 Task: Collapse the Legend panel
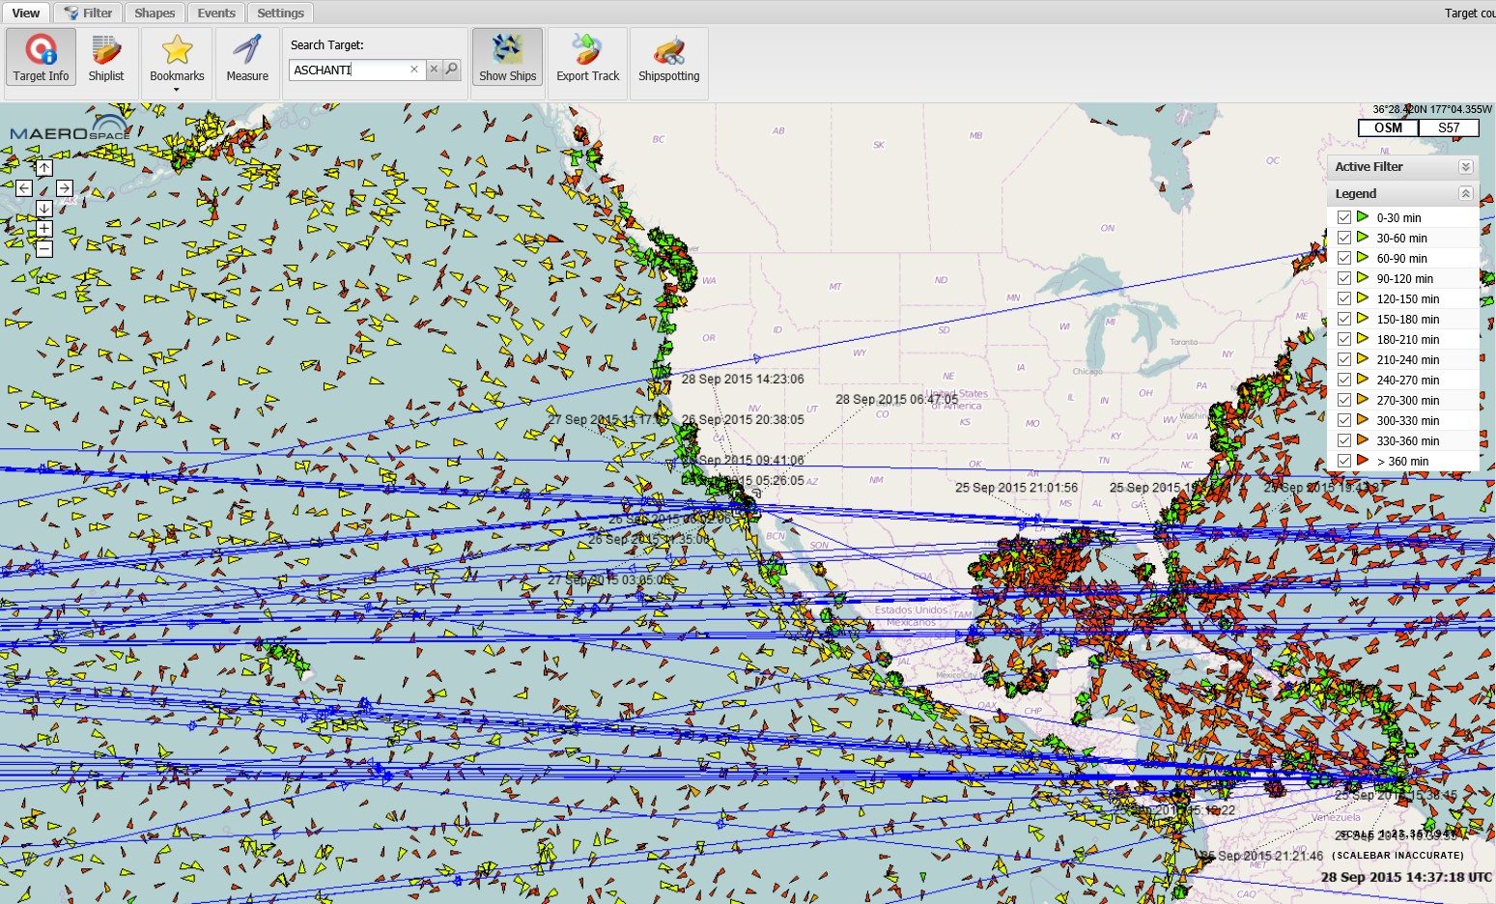1465,194
